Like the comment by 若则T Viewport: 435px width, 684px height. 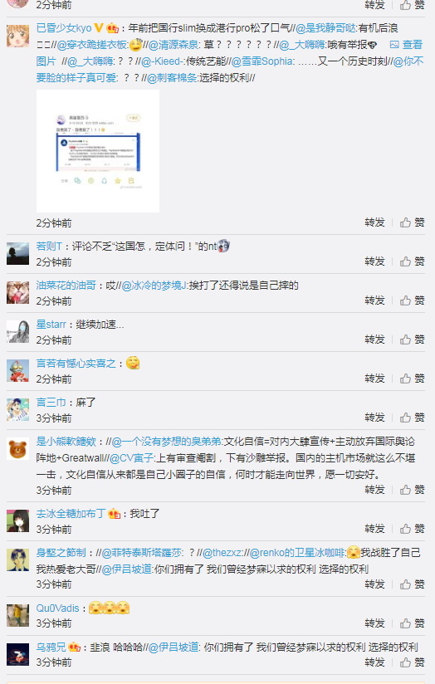pos(412,261)
